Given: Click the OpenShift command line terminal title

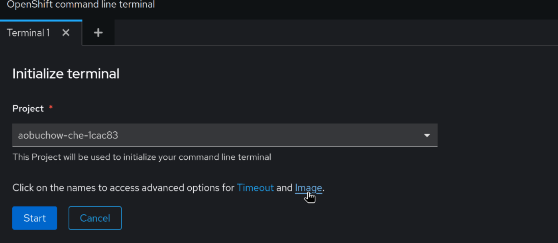Looking at the screenshot, I should (81, 5).
